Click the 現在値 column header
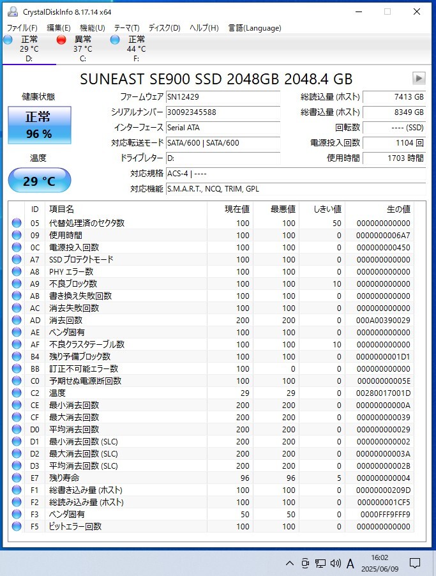Screen dimensions: 436x576 pos(230,209)
